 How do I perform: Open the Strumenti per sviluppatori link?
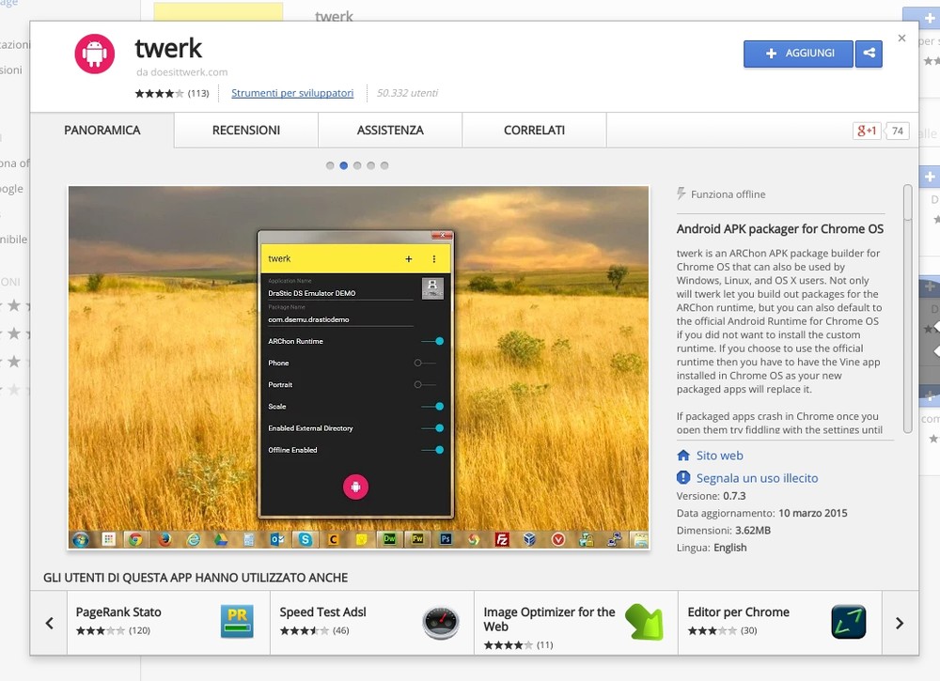(292, 93)
